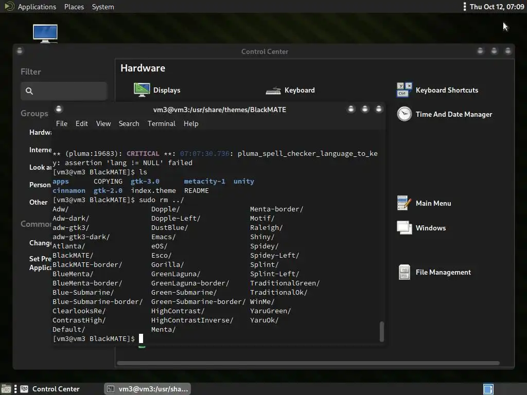Click cinnamon directory in ls output

pyautogui.click(x=68, y=190)
